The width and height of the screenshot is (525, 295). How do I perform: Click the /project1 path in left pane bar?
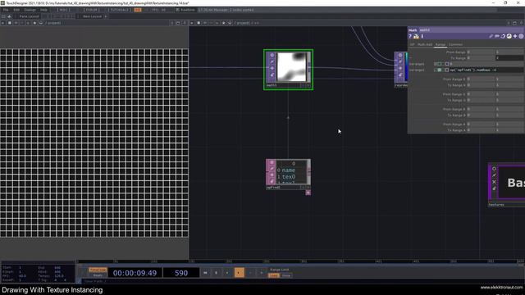[53, 23]
